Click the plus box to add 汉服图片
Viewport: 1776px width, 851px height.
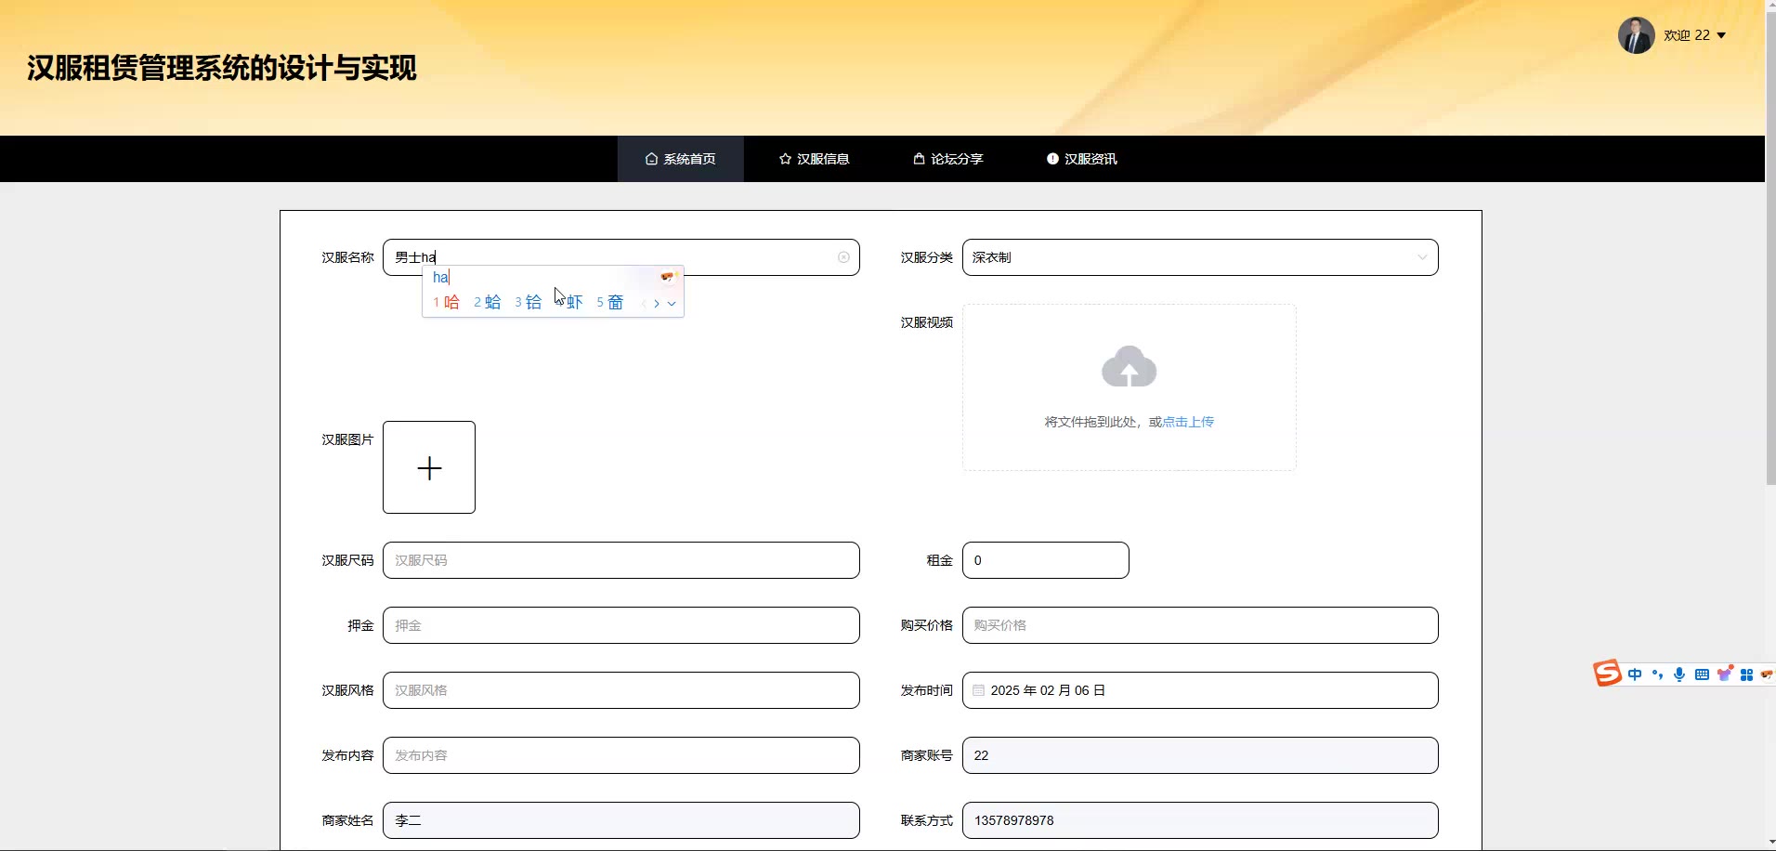point(429,467)
